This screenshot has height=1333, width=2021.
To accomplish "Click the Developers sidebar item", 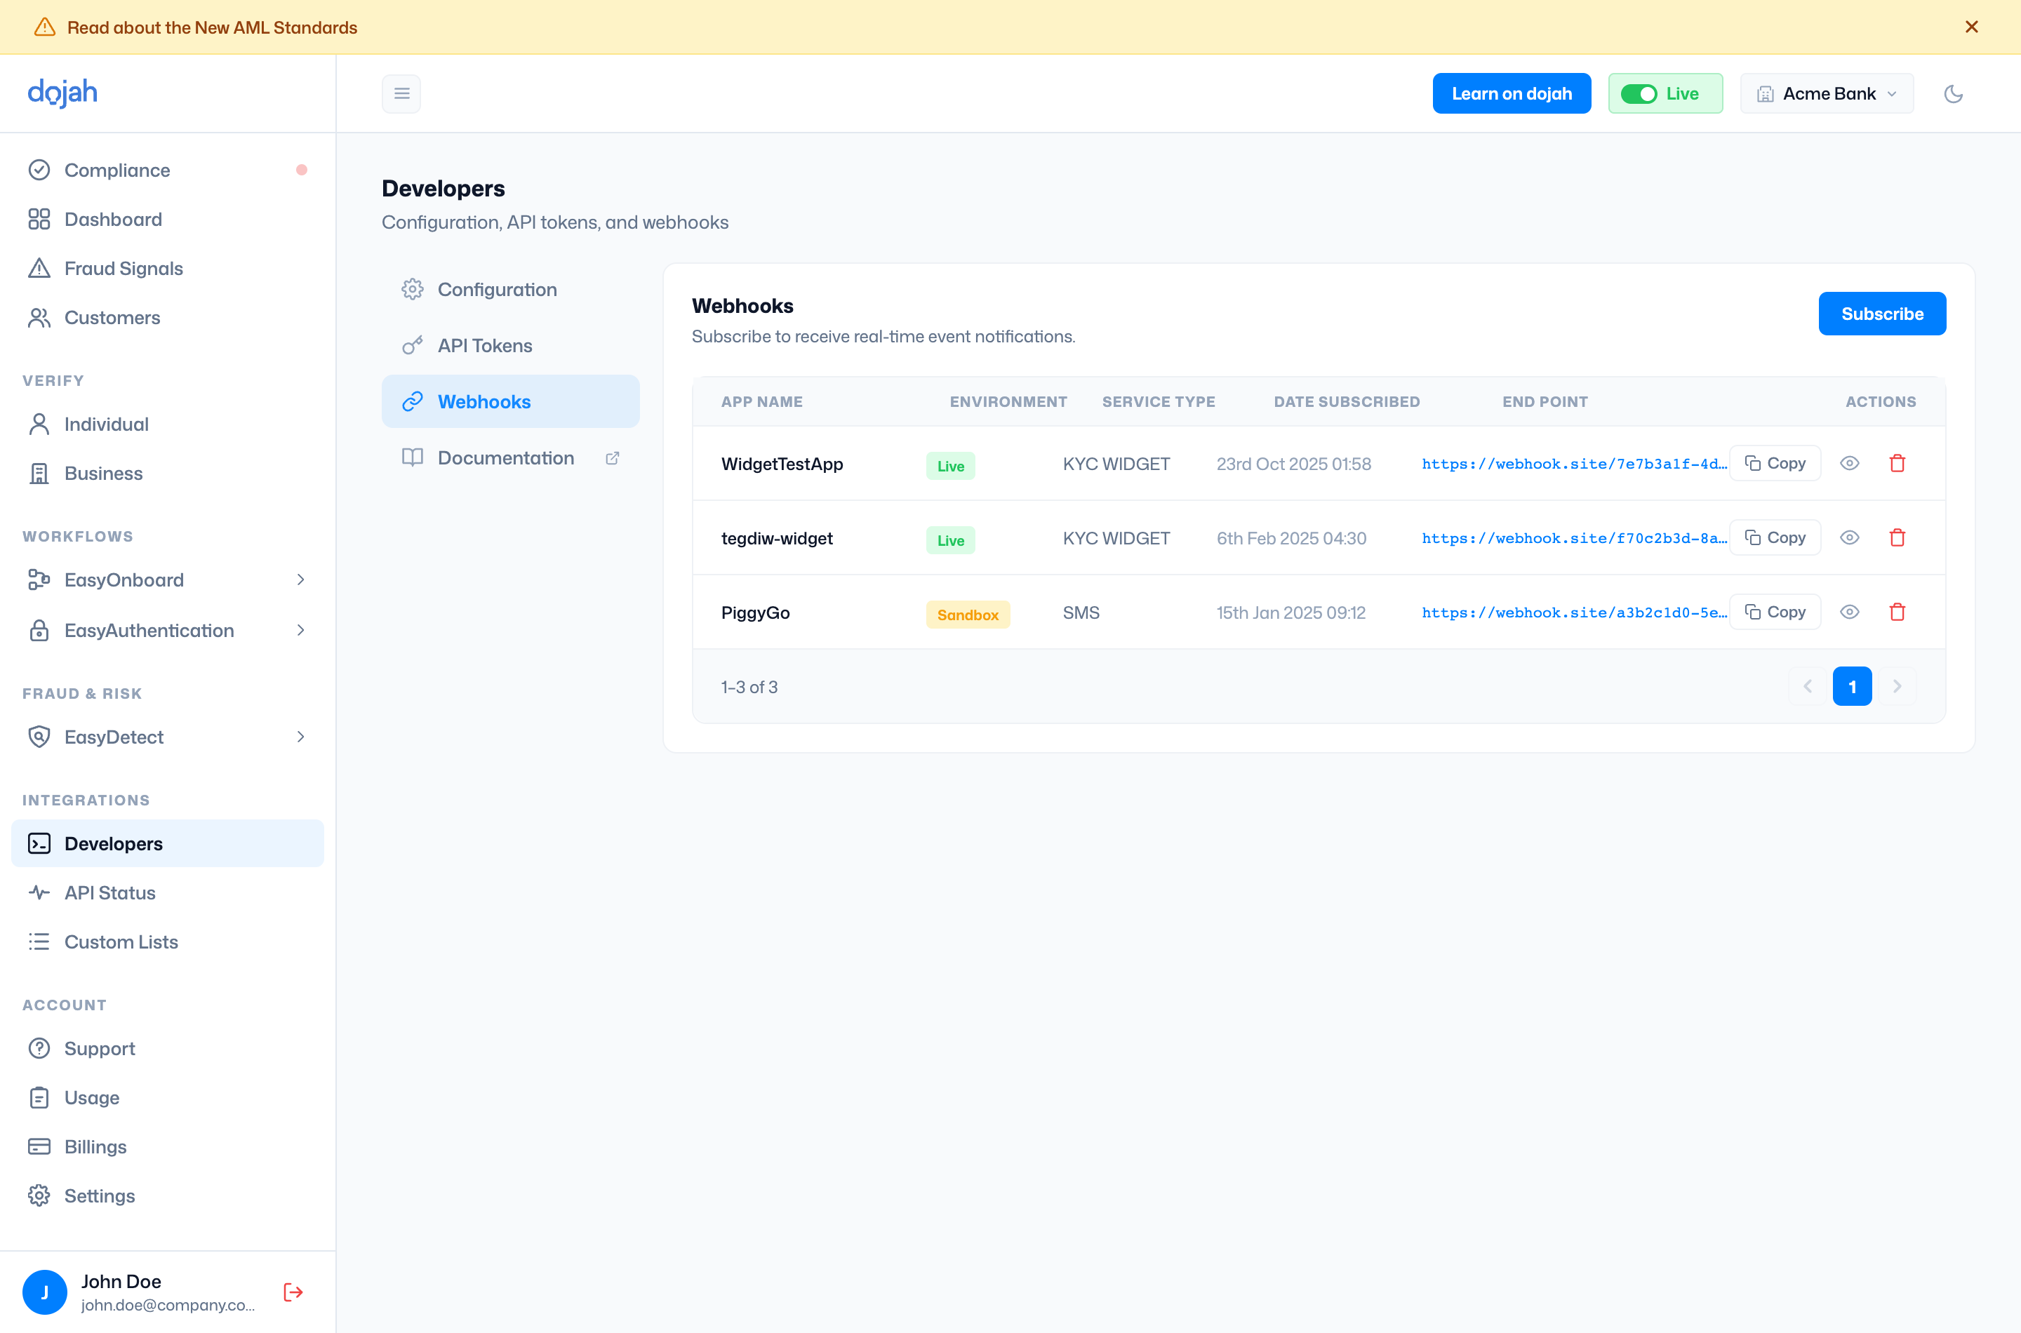I will tap(168, 843).
